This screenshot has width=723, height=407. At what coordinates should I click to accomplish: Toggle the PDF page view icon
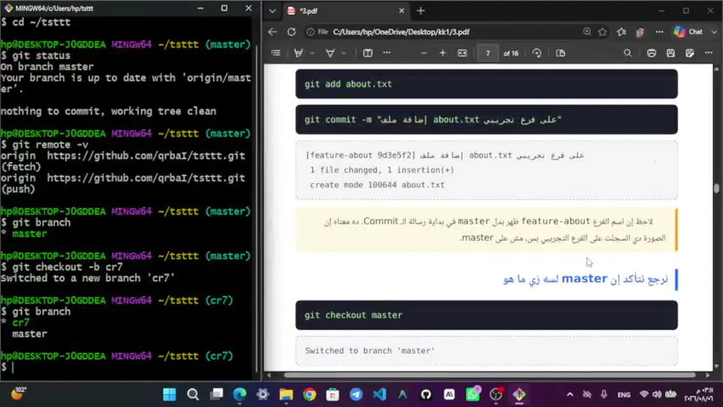point(561,53)
